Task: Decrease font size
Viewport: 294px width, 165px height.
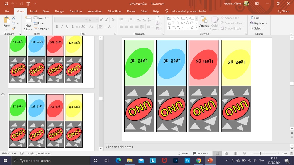Action: (x=106, y=20)
